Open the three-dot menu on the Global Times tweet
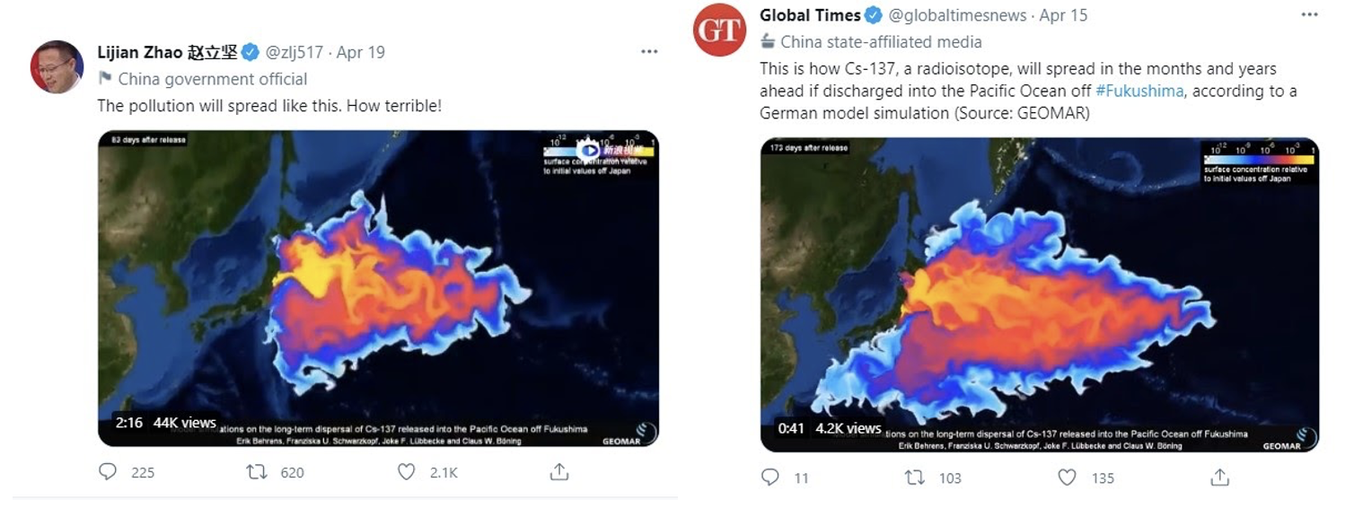Viewport: 1354px width, 508px height. coord(1310,15)
